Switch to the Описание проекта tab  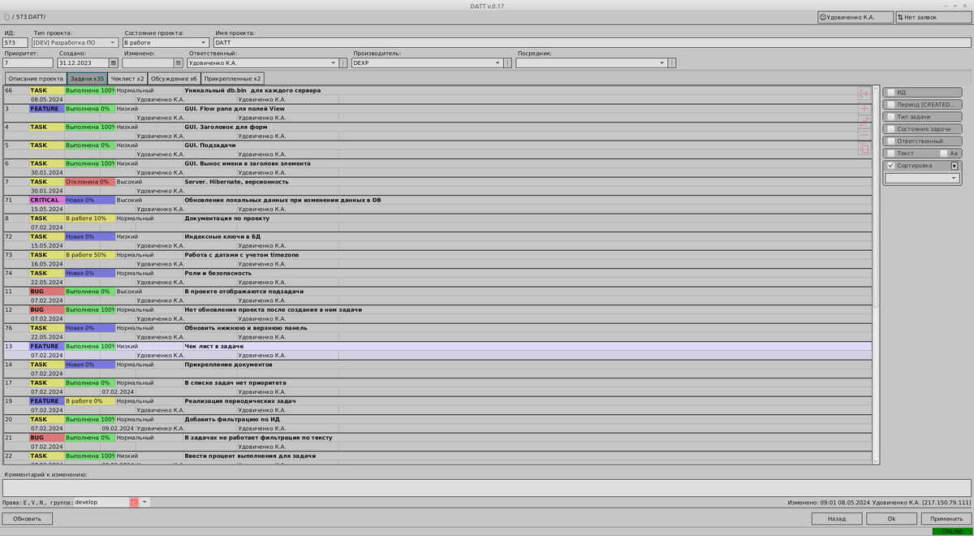coord(36,79)
